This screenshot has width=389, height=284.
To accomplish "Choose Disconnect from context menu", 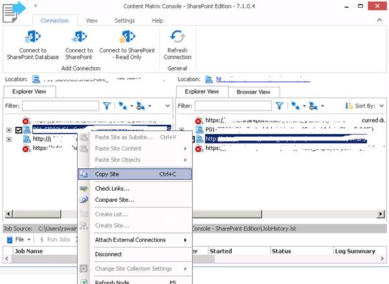I will (x=135, y=254).
